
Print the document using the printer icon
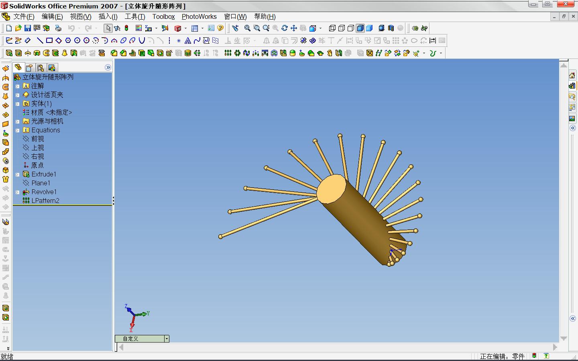pyautogui.click(x=58, y=28)
